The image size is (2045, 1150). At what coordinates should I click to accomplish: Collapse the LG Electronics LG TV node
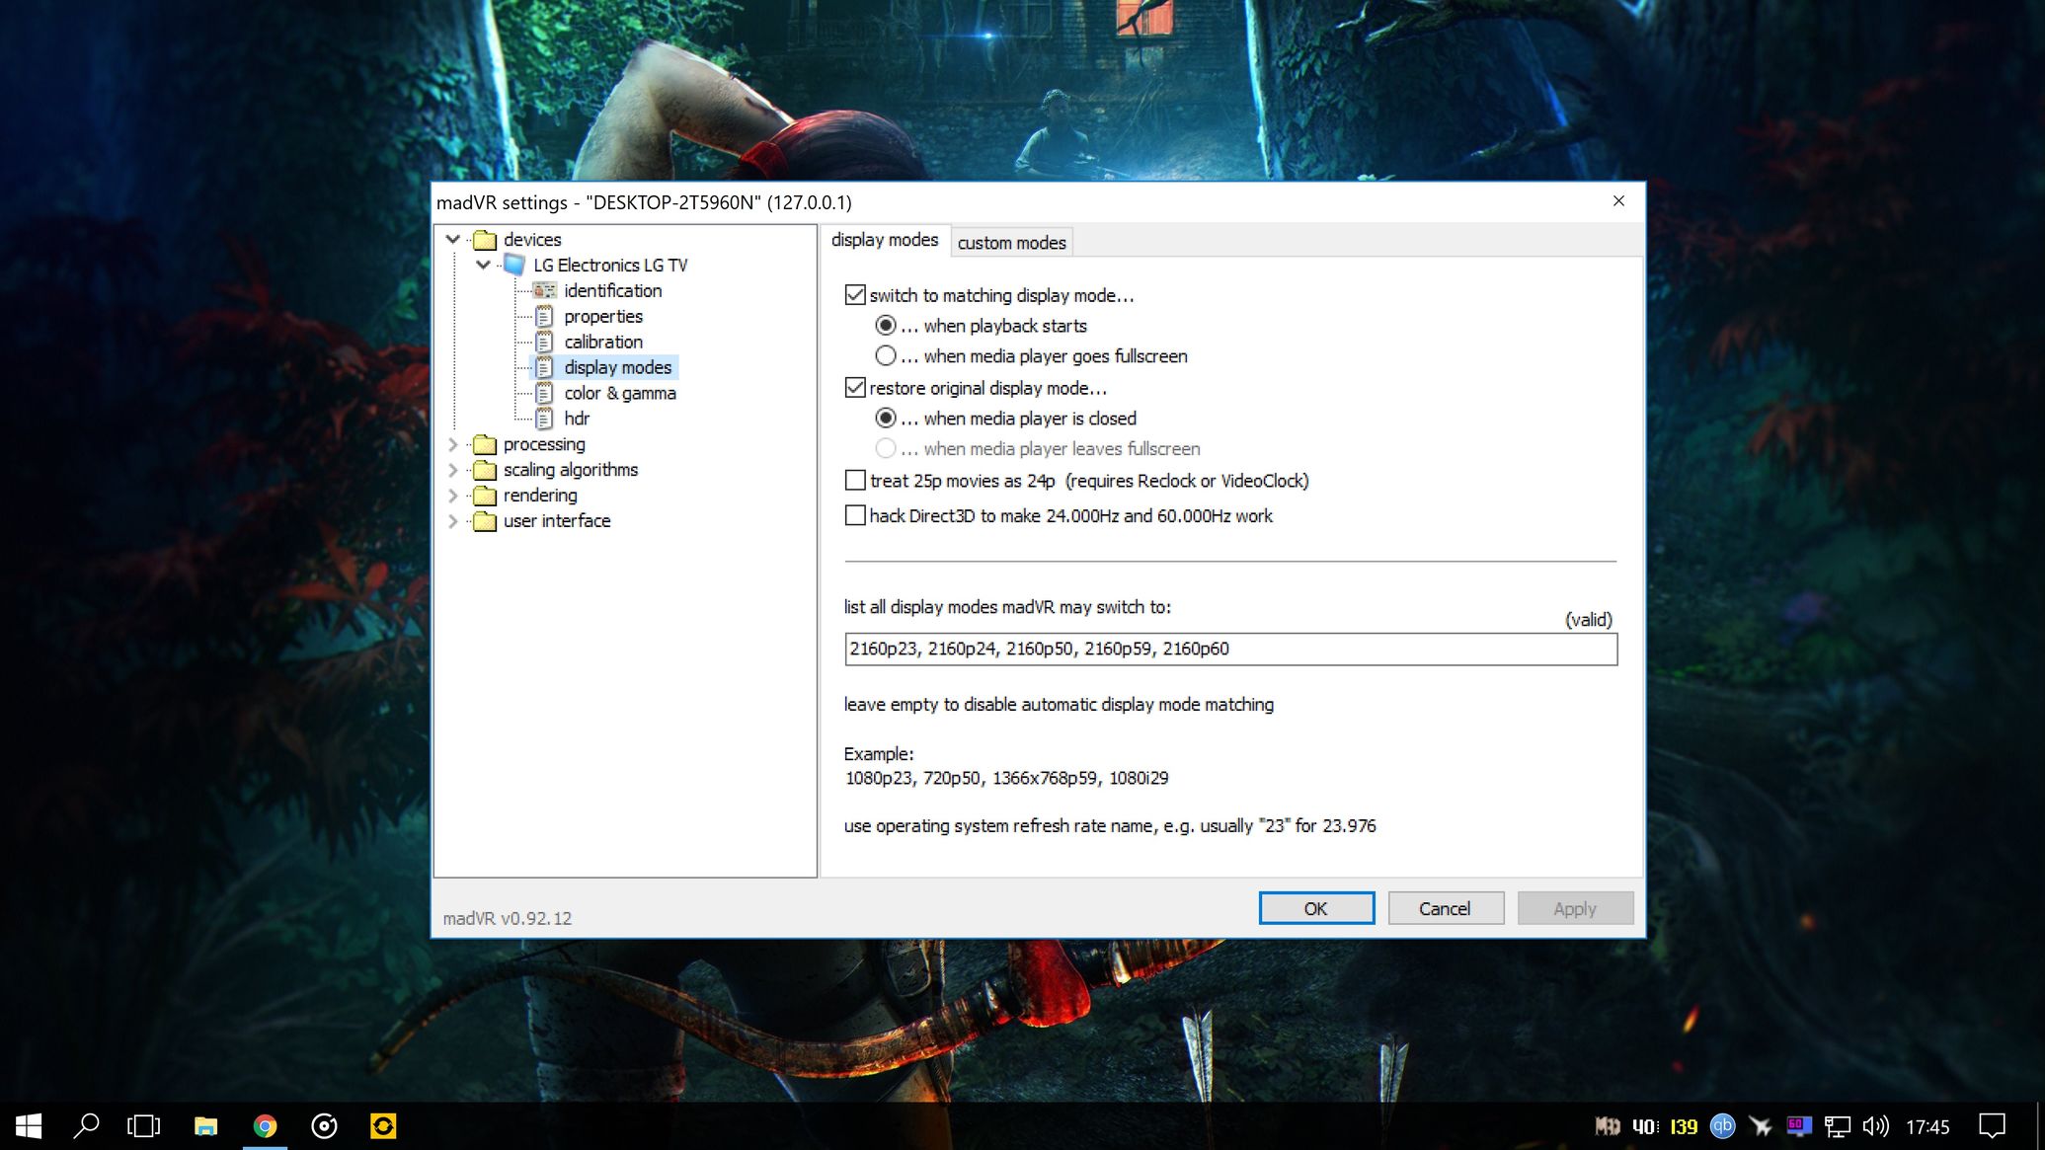click(483, 265)
